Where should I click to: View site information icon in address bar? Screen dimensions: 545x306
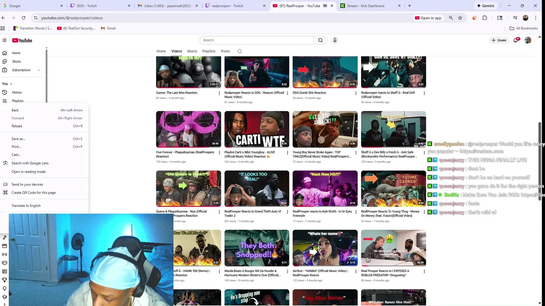(x=36, y=18)
